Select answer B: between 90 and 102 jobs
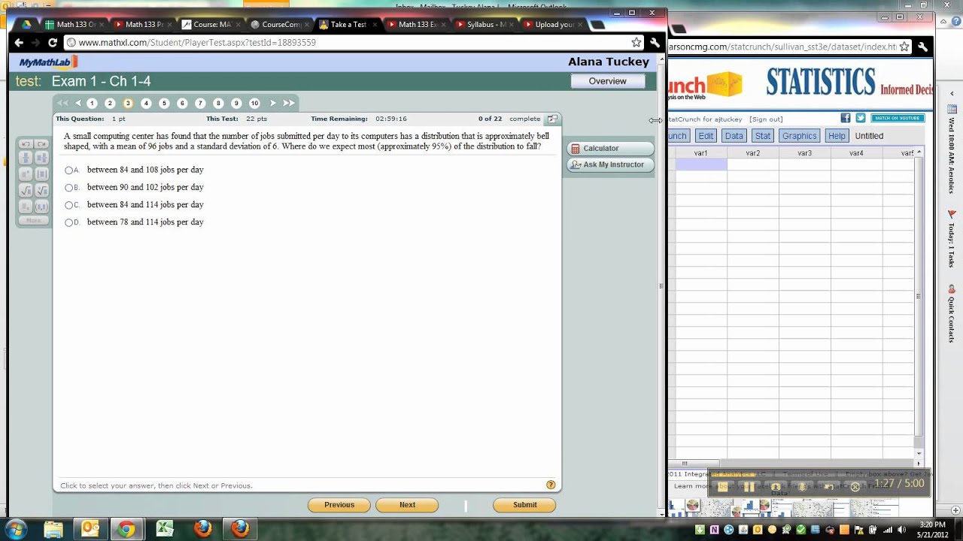The image size is (963, 541). (69, 188)
